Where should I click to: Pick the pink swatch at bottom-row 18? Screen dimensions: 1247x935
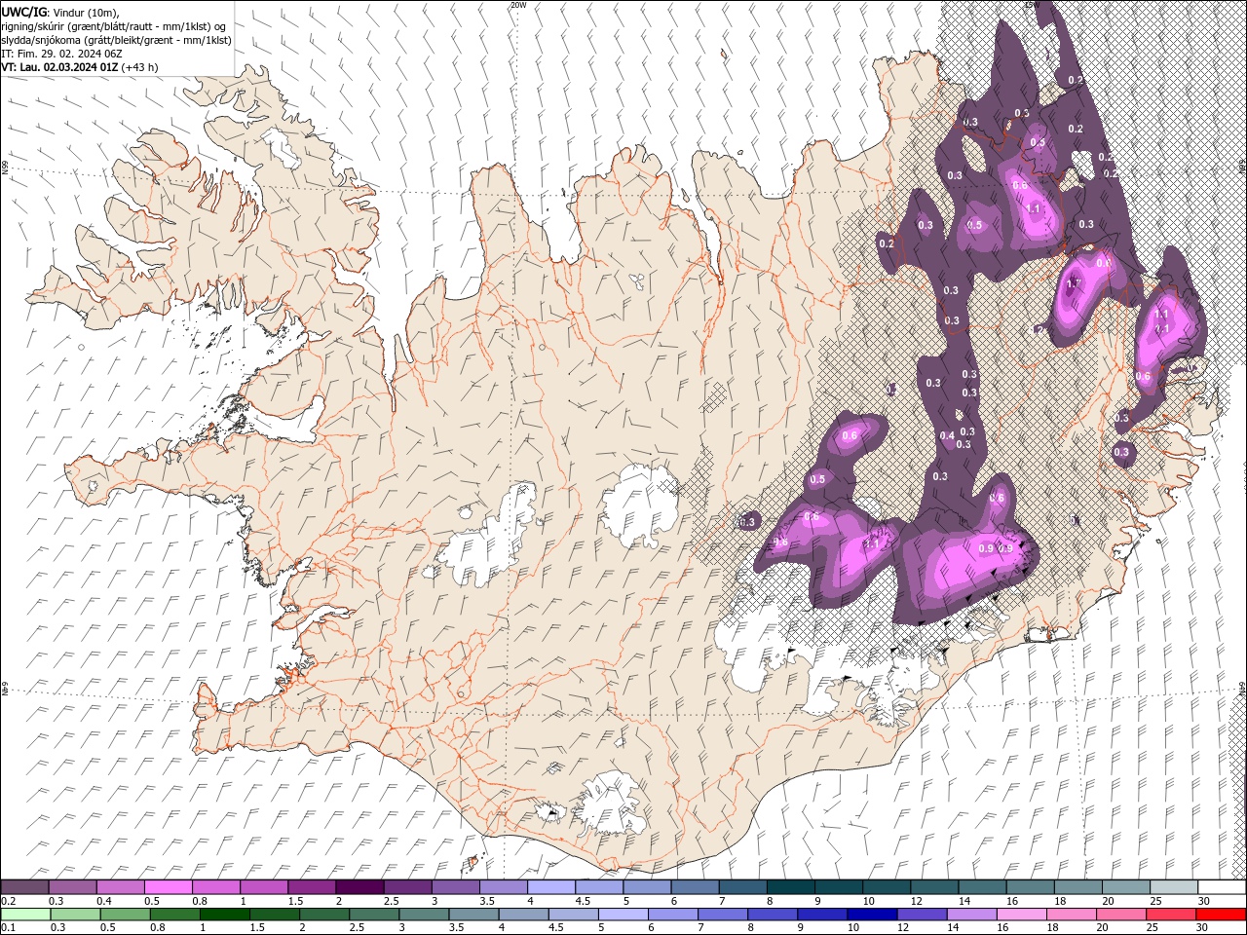pyautogui.click(x=1072, y=915)
